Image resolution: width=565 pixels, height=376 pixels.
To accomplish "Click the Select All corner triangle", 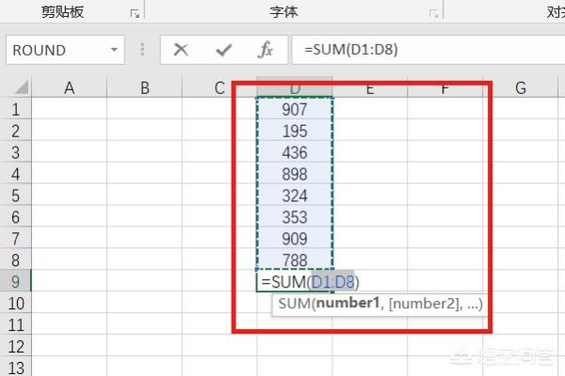I will coord(22,87).
